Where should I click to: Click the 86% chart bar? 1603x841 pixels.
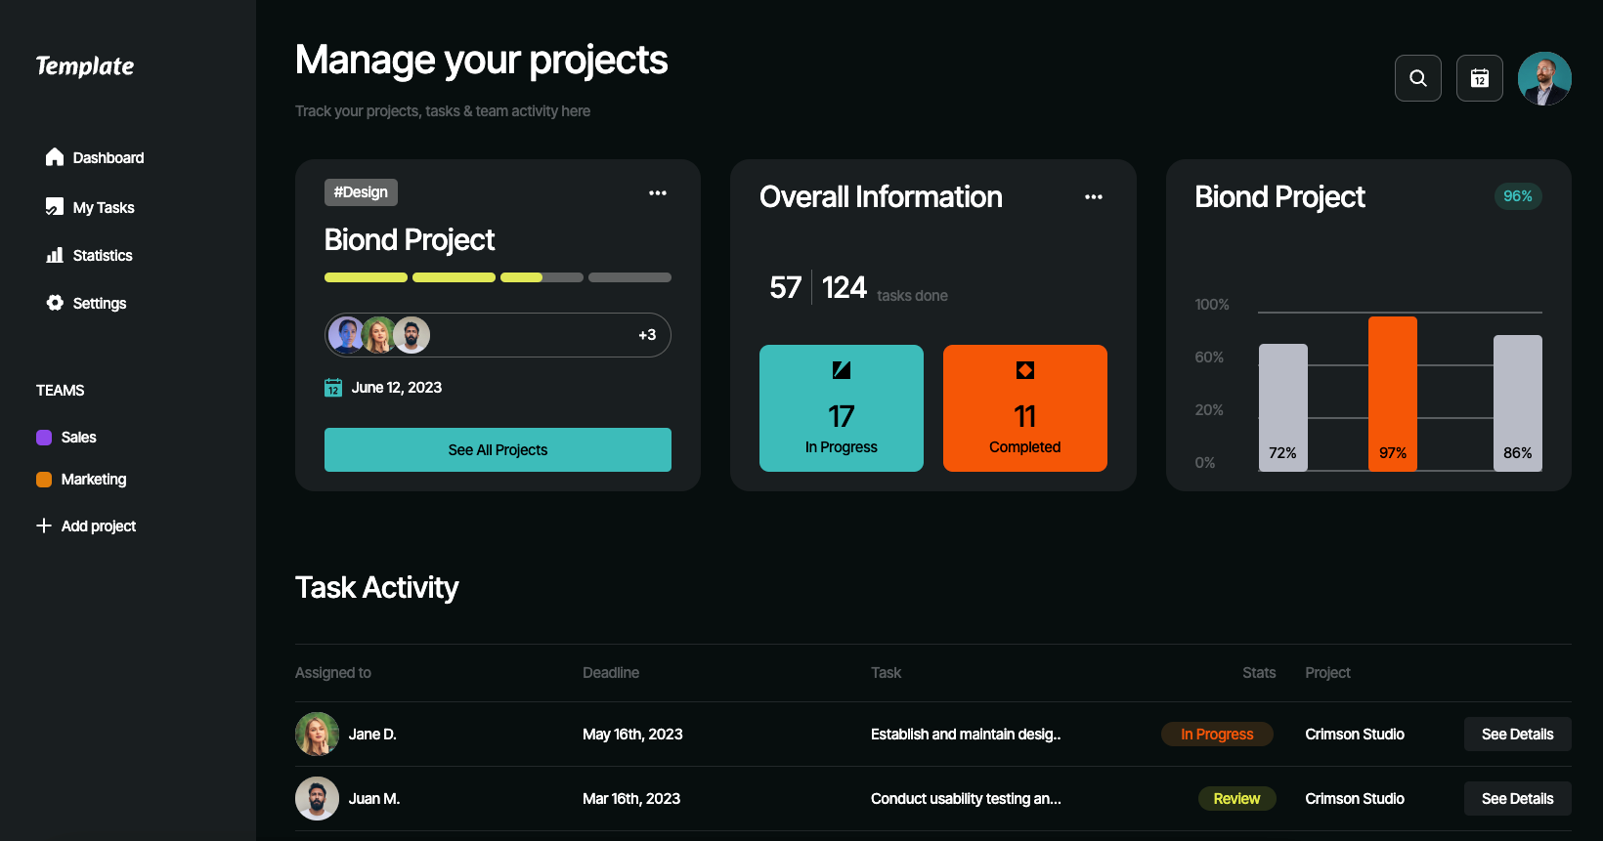pos(1518,403)
